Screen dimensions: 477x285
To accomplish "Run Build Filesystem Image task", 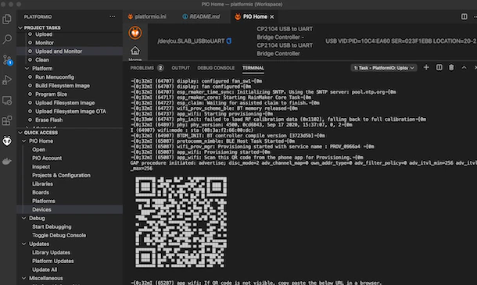I will (x=63, y=86).
